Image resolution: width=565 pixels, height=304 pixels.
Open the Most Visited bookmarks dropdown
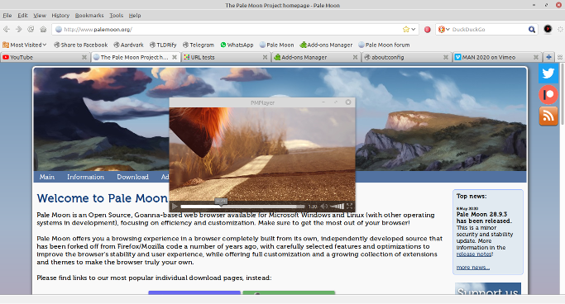pos(25,45)
